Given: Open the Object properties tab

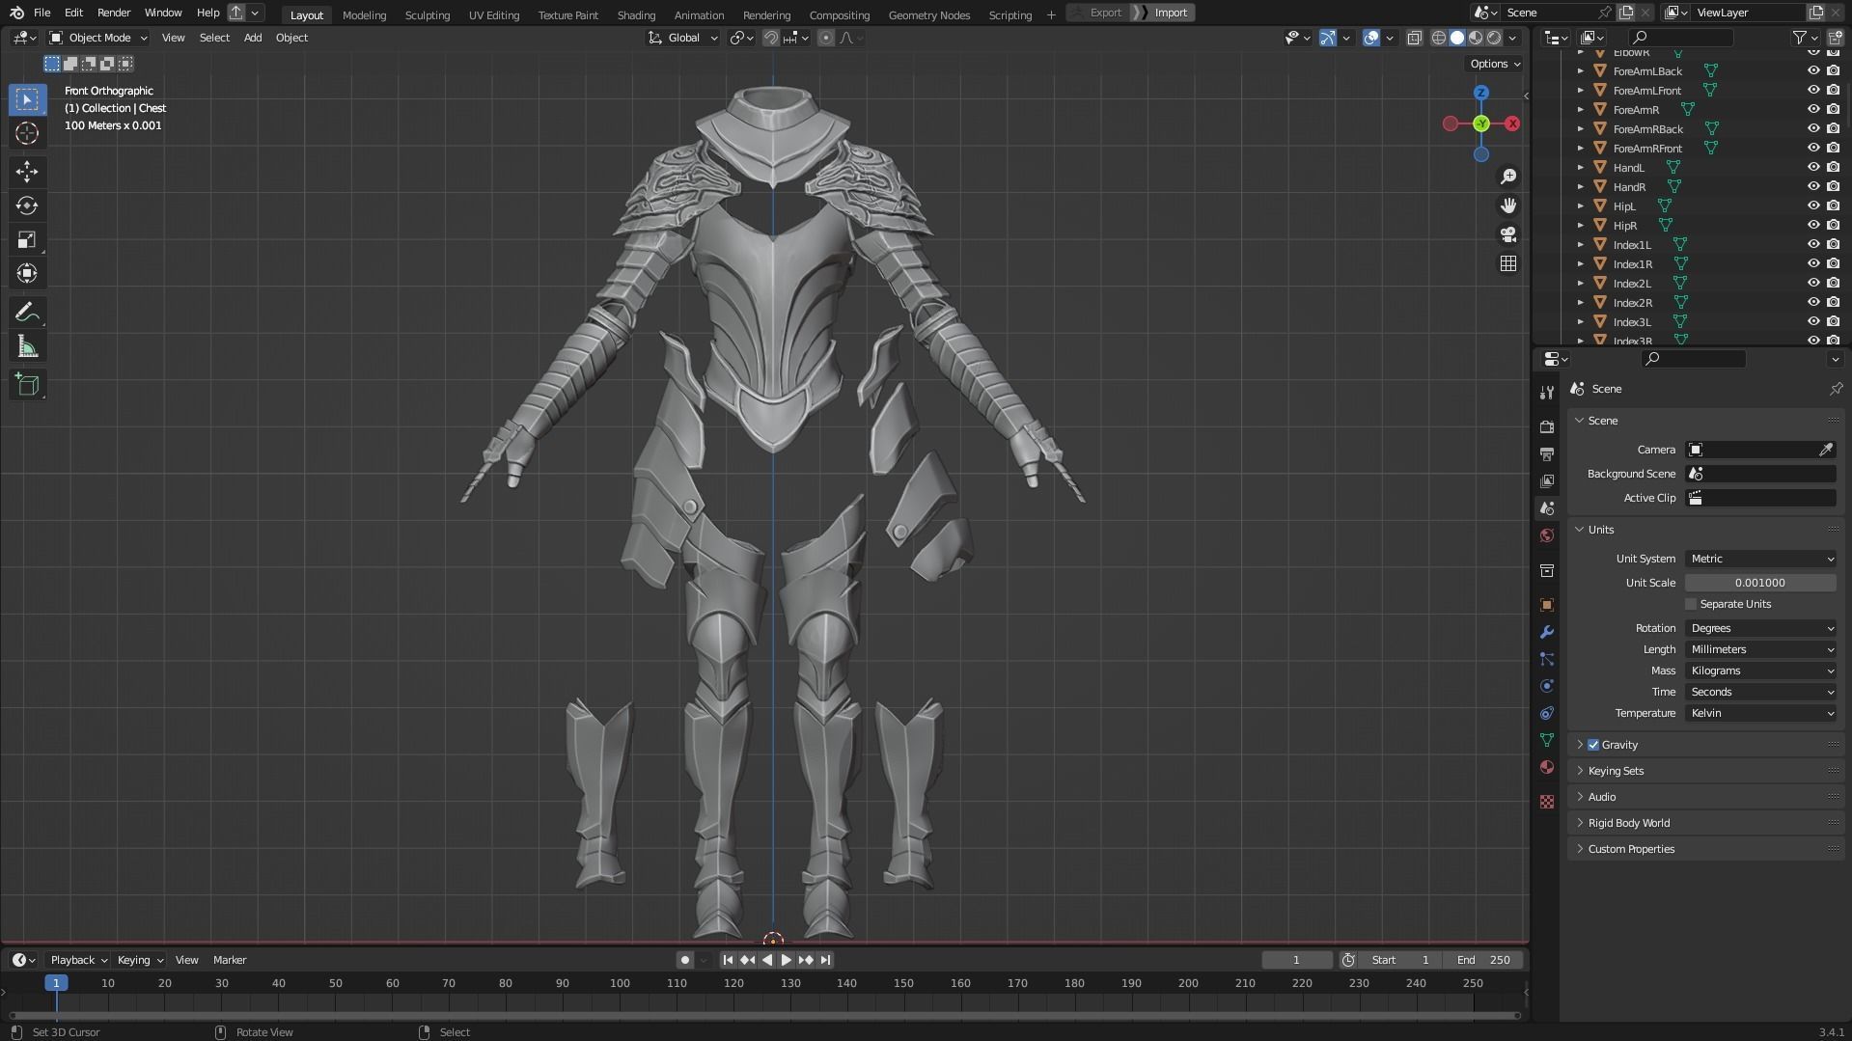Looking at the screenshot, I should (x=1547, y=605).
